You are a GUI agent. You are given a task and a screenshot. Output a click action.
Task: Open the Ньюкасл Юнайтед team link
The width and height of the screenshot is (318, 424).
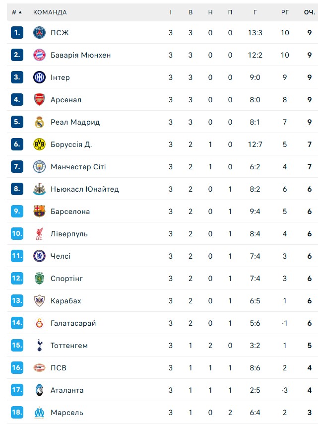pos(84,189)
